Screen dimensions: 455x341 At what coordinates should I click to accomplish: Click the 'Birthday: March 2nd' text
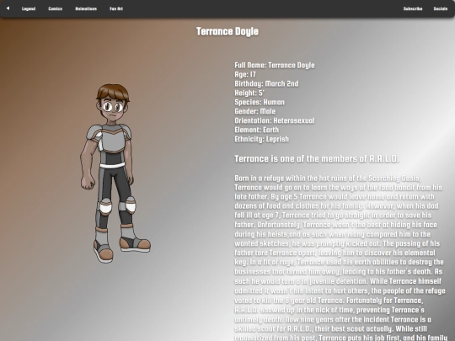[x=266, y=84]
